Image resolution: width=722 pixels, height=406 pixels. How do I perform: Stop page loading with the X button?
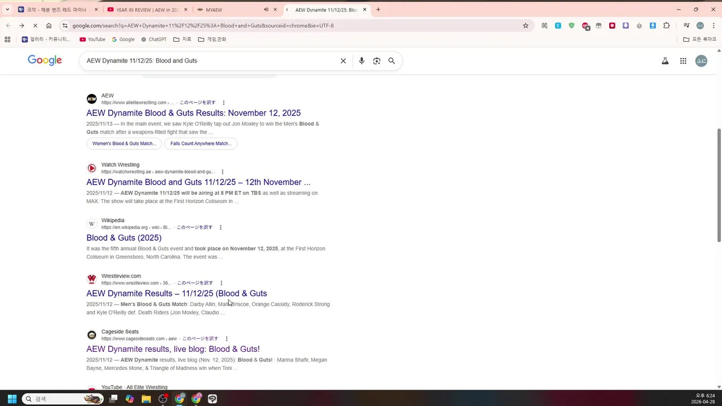(35, 25)
